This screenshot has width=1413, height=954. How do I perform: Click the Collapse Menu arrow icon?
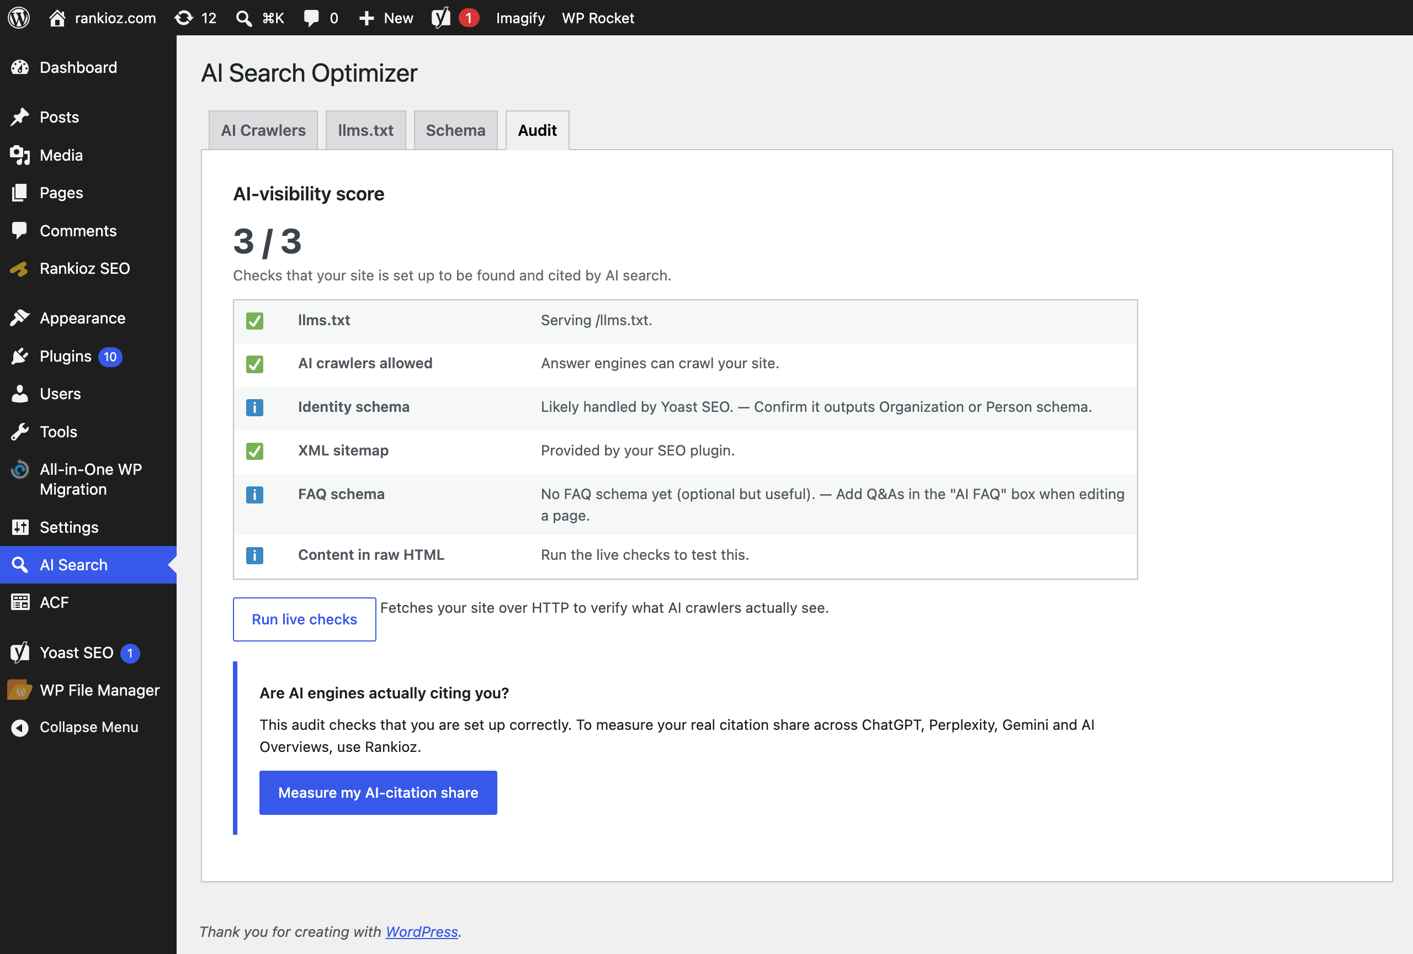(20, 727)
